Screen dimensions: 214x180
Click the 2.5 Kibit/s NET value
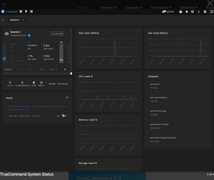click(32, 45)
